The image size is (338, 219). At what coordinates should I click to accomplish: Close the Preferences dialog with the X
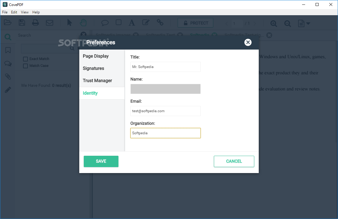click(248, 42)
